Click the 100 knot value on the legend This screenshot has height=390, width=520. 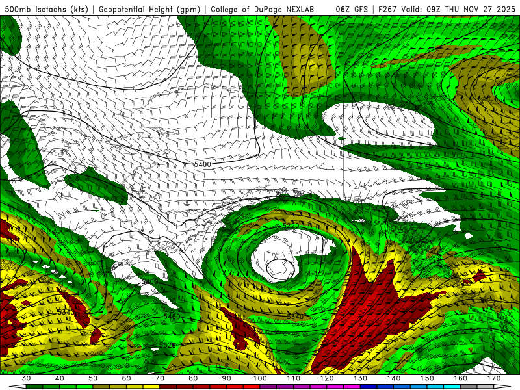[260, 378]
